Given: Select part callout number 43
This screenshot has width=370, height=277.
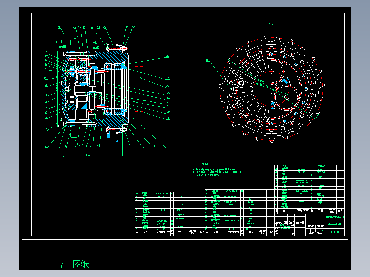Looking at the screenshot, I should click(x=169, y=112).
